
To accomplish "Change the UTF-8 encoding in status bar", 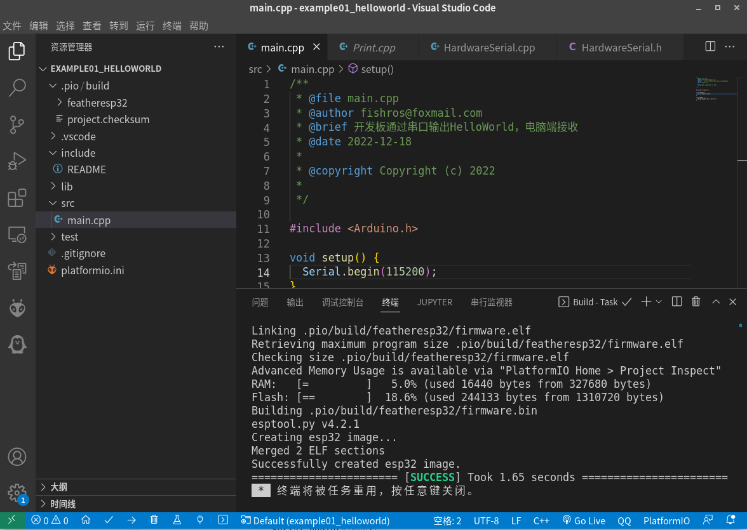I will [486, 521].
